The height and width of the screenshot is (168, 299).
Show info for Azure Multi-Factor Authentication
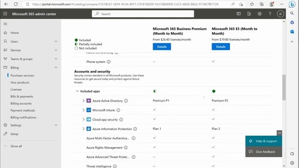134,138
